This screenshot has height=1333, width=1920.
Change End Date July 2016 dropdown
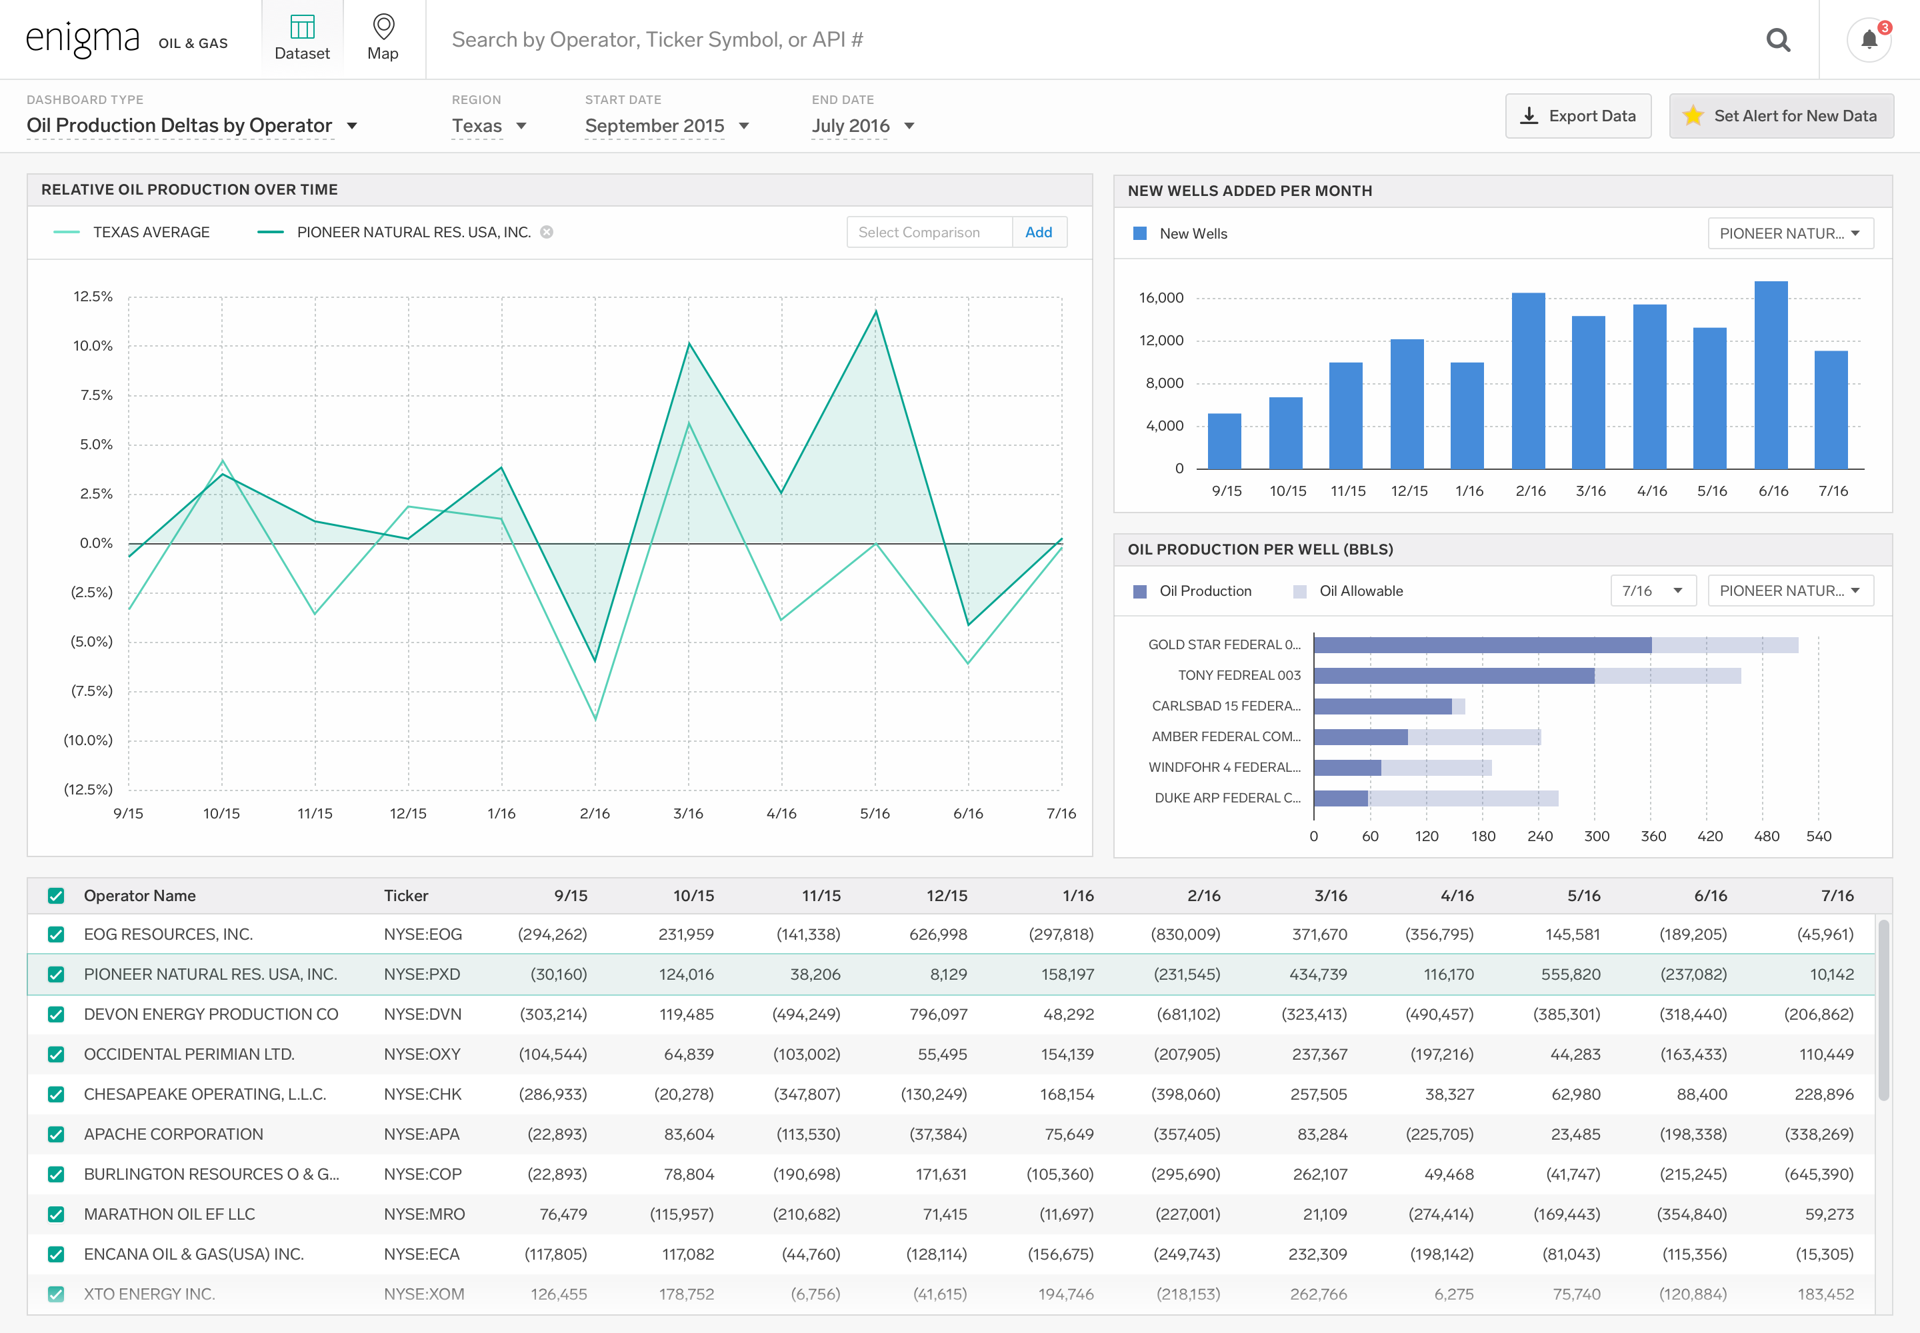(x=863, y=125)
